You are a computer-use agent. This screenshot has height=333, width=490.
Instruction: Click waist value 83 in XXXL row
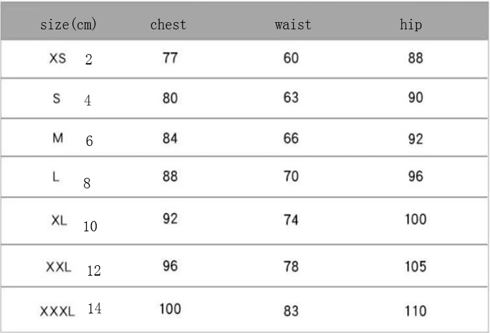click(x=291, y=311)
